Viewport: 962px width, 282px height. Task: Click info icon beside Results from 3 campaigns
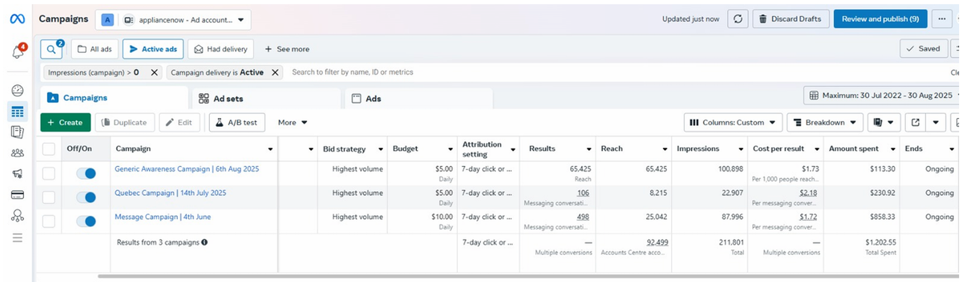click(x=204, y=242)
